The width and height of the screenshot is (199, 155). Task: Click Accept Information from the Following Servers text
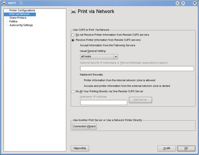point(107,45)
